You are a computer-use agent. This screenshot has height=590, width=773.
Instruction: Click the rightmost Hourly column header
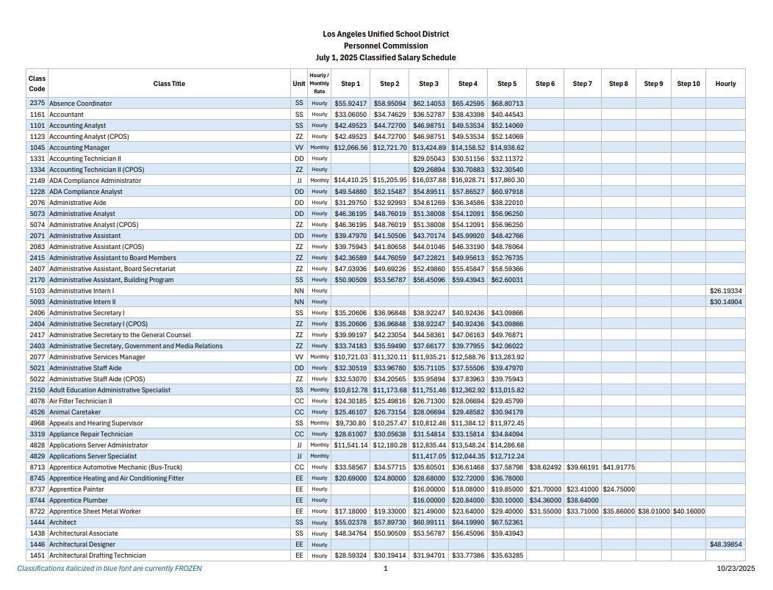(x=725, y=84)
